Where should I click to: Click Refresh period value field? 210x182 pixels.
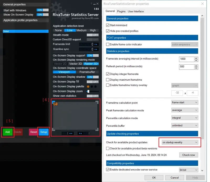(x=187, y=67)
